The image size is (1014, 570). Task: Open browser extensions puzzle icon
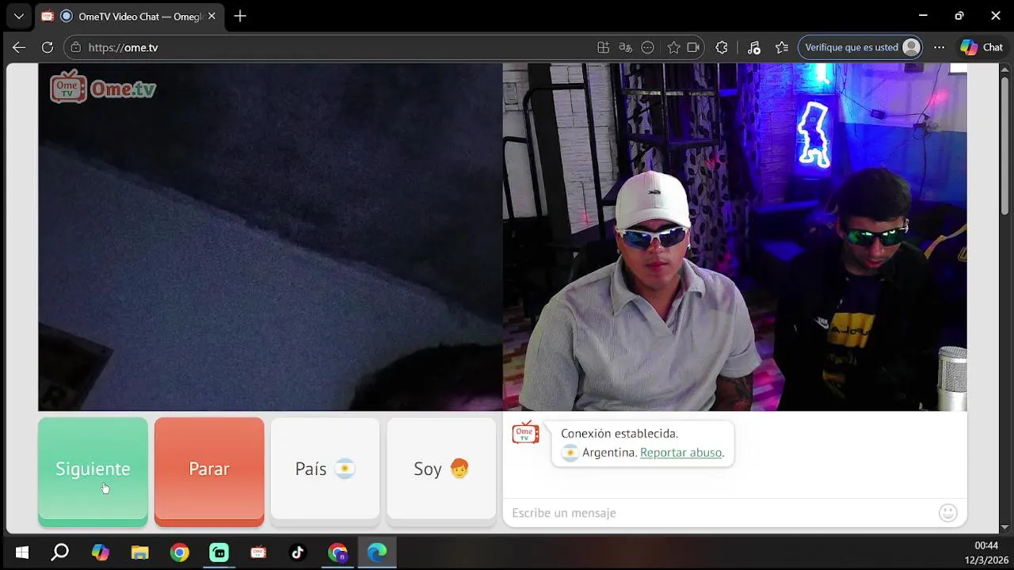(722, 47)
